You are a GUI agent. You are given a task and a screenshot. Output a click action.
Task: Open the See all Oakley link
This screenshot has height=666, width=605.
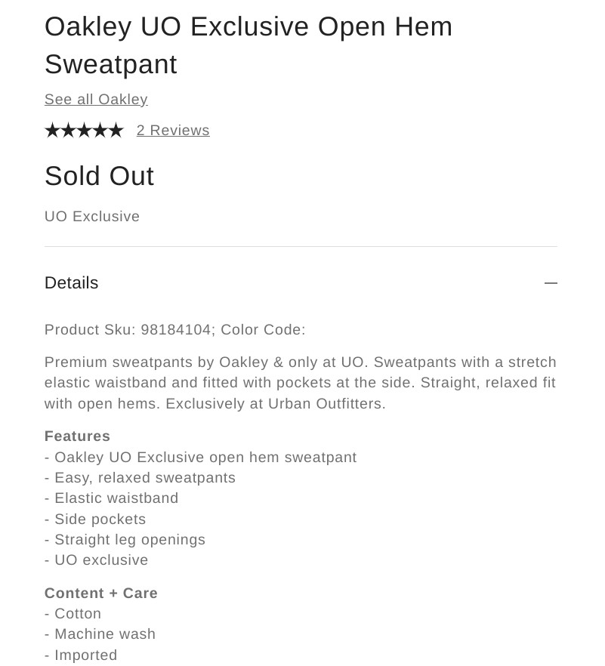[x=96, y=100]
